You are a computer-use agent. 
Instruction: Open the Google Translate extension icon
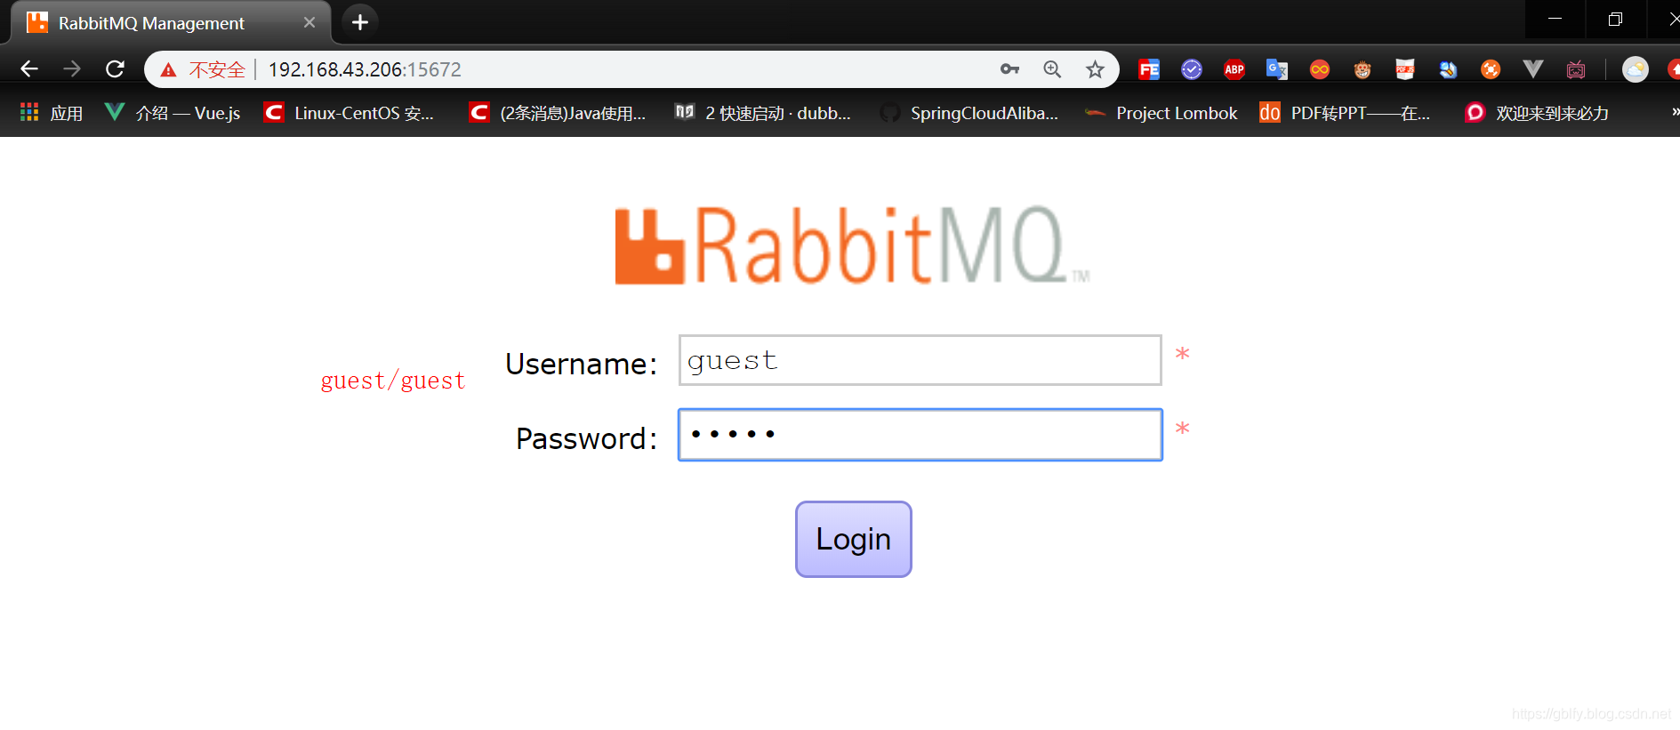(1277, 69)
